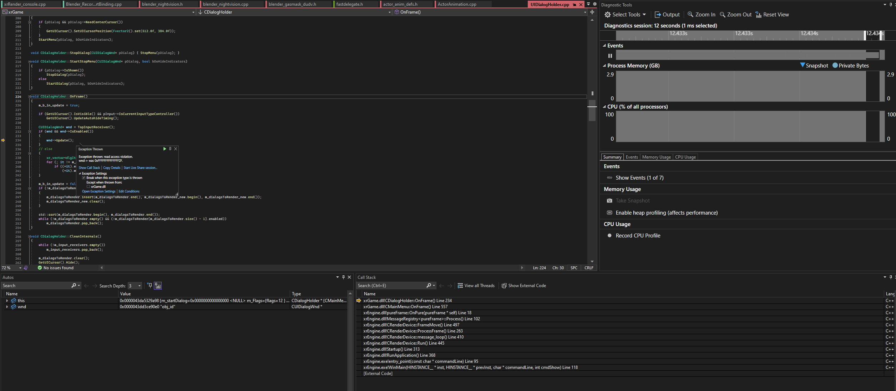Image resolution: width=896 pixels, height=391 pixels.
Task: Click Show Call Stack in the exception popup
Action: tap(89, 167)
